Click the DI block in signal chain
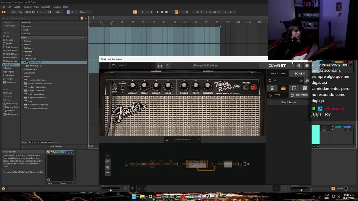Screen dimensions: 358x201 (x=143, y=164)
